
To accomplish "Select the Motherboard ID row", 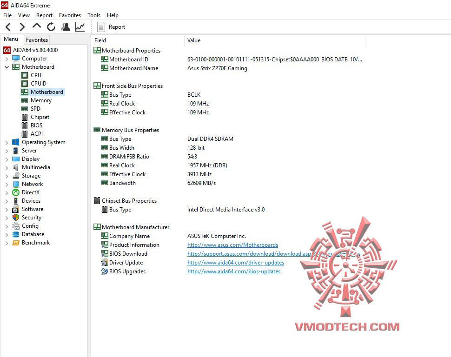I will pos(229,59).
